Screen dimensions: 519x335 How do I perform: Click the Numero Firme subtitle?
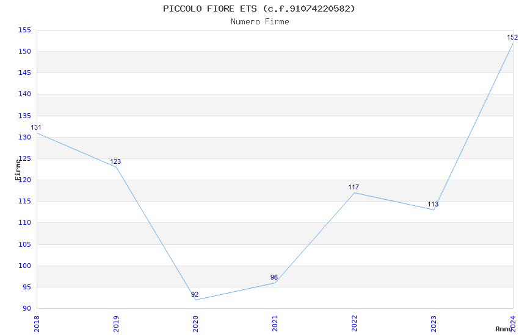click(x=259, y=21)
